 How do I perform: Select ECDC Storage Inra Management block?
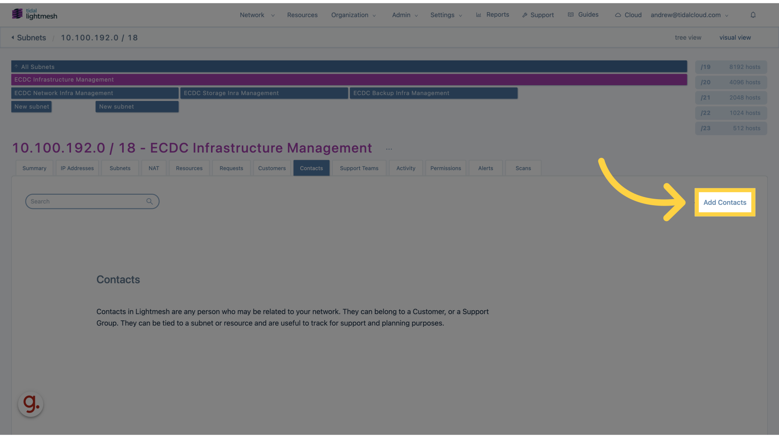264,93
